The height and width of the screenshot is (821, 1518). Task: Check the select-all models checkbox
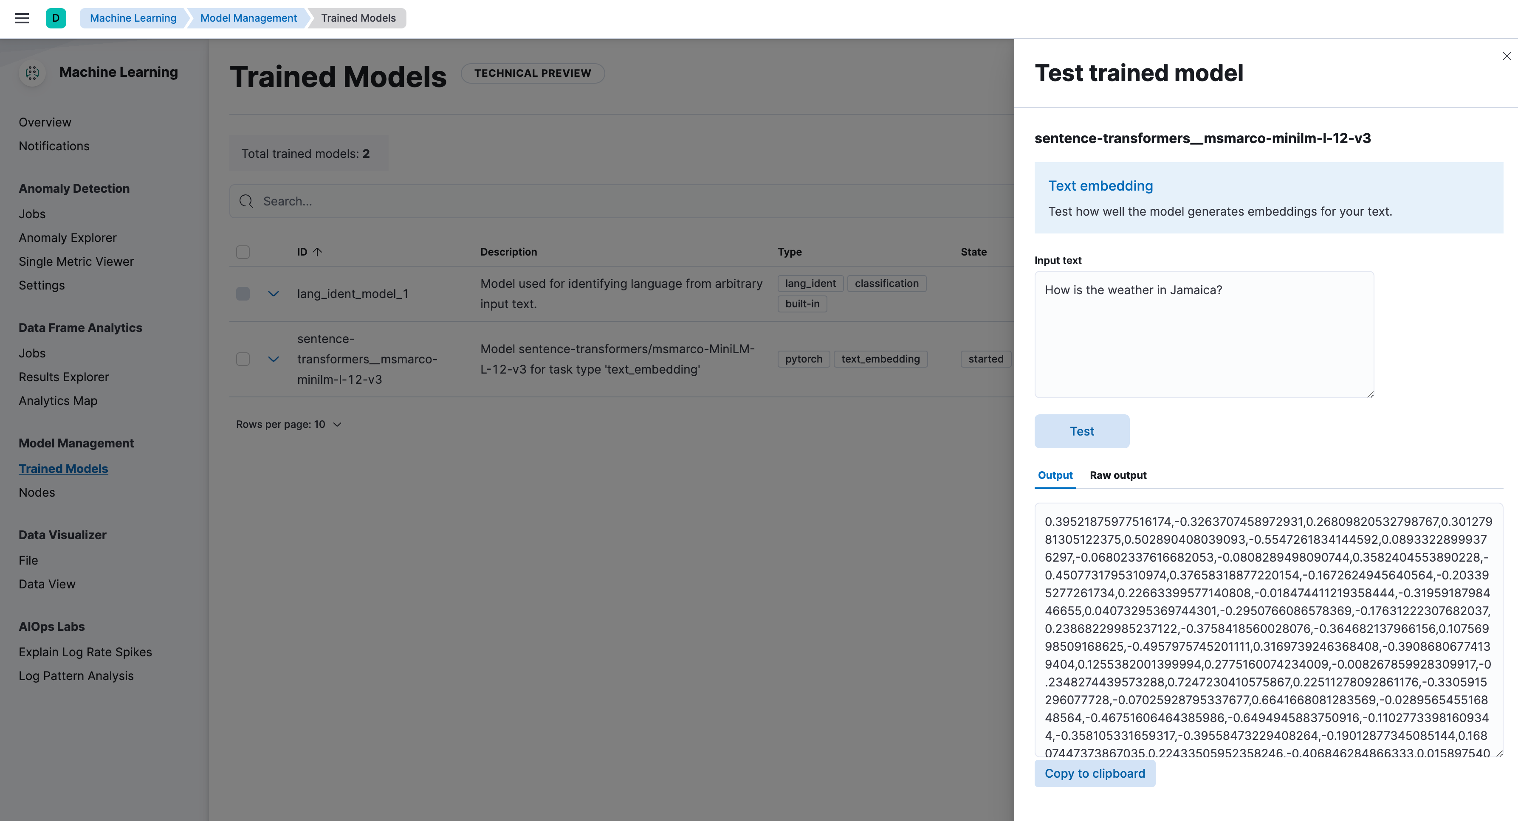(242, 251)
